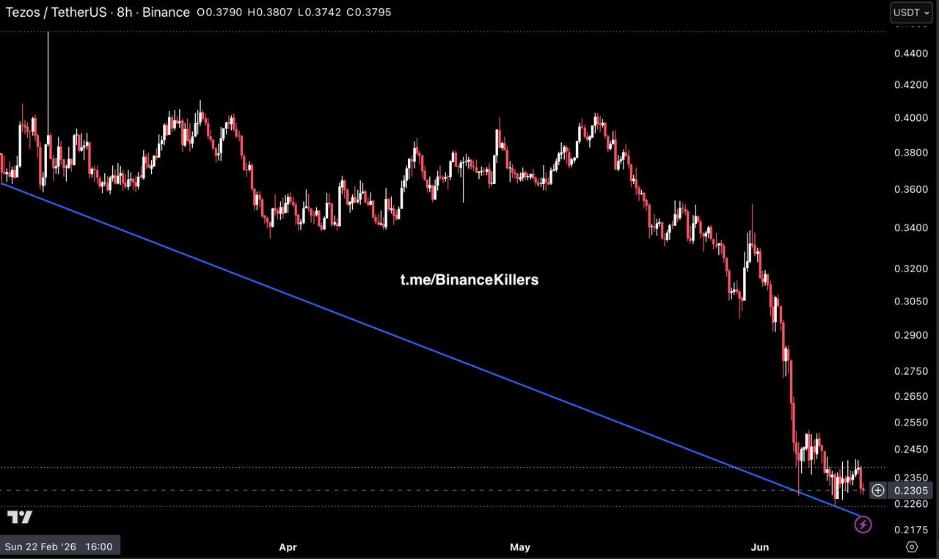This screenshot has height=559, width=939.
Task: Click the 0.3050 price axis label
Action: pyautogui.click(x=911, y=302)
